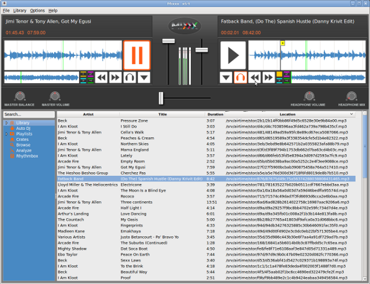The height and width of the screenshot is (284, 370).
Task: Toggle headphone cue on the left deck
Action: [129, 77]
